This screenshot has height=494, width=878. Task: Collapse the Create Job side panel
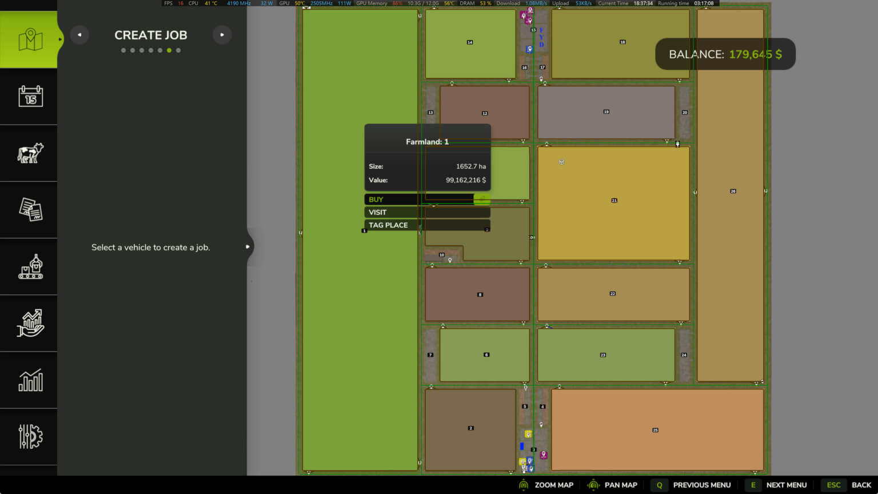(248, 247)
